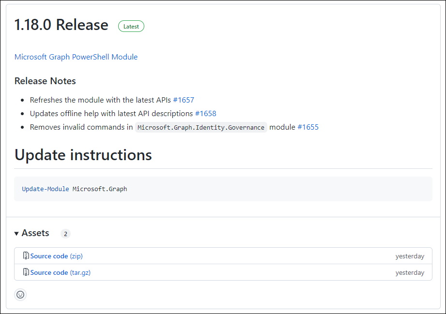Download Source code (zip)
Viewport: 446px width, 314px height.
point(56,256)
